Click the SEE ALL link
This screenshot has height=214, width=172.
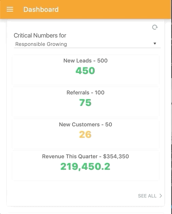point(147,196)
